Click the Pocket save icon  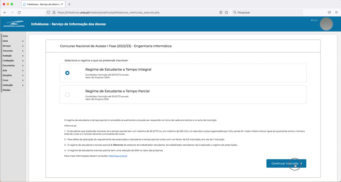329,12
